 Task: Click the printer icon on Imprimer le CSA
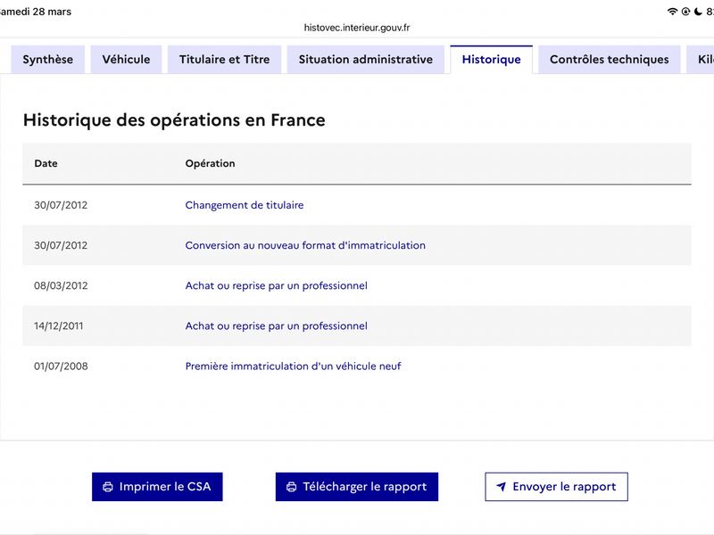click(108, 487)
